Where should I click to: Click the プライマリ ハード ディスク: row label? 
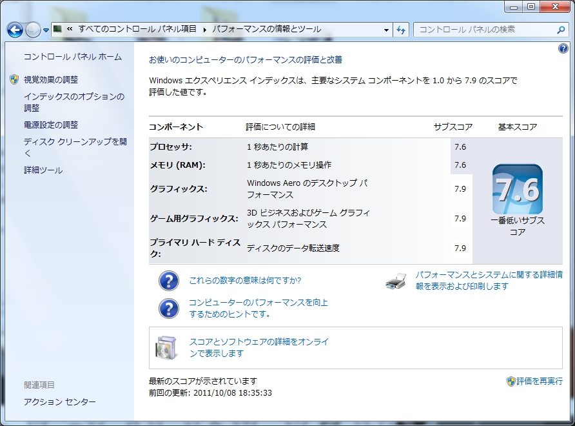coord(195,248)
